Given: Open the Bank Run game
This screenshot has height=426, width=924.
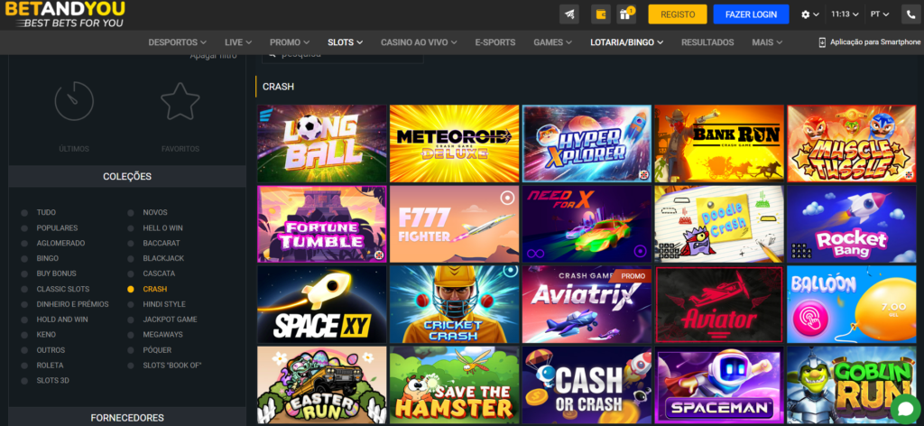Looking at the screenshot, I should [x=719, y=144].
